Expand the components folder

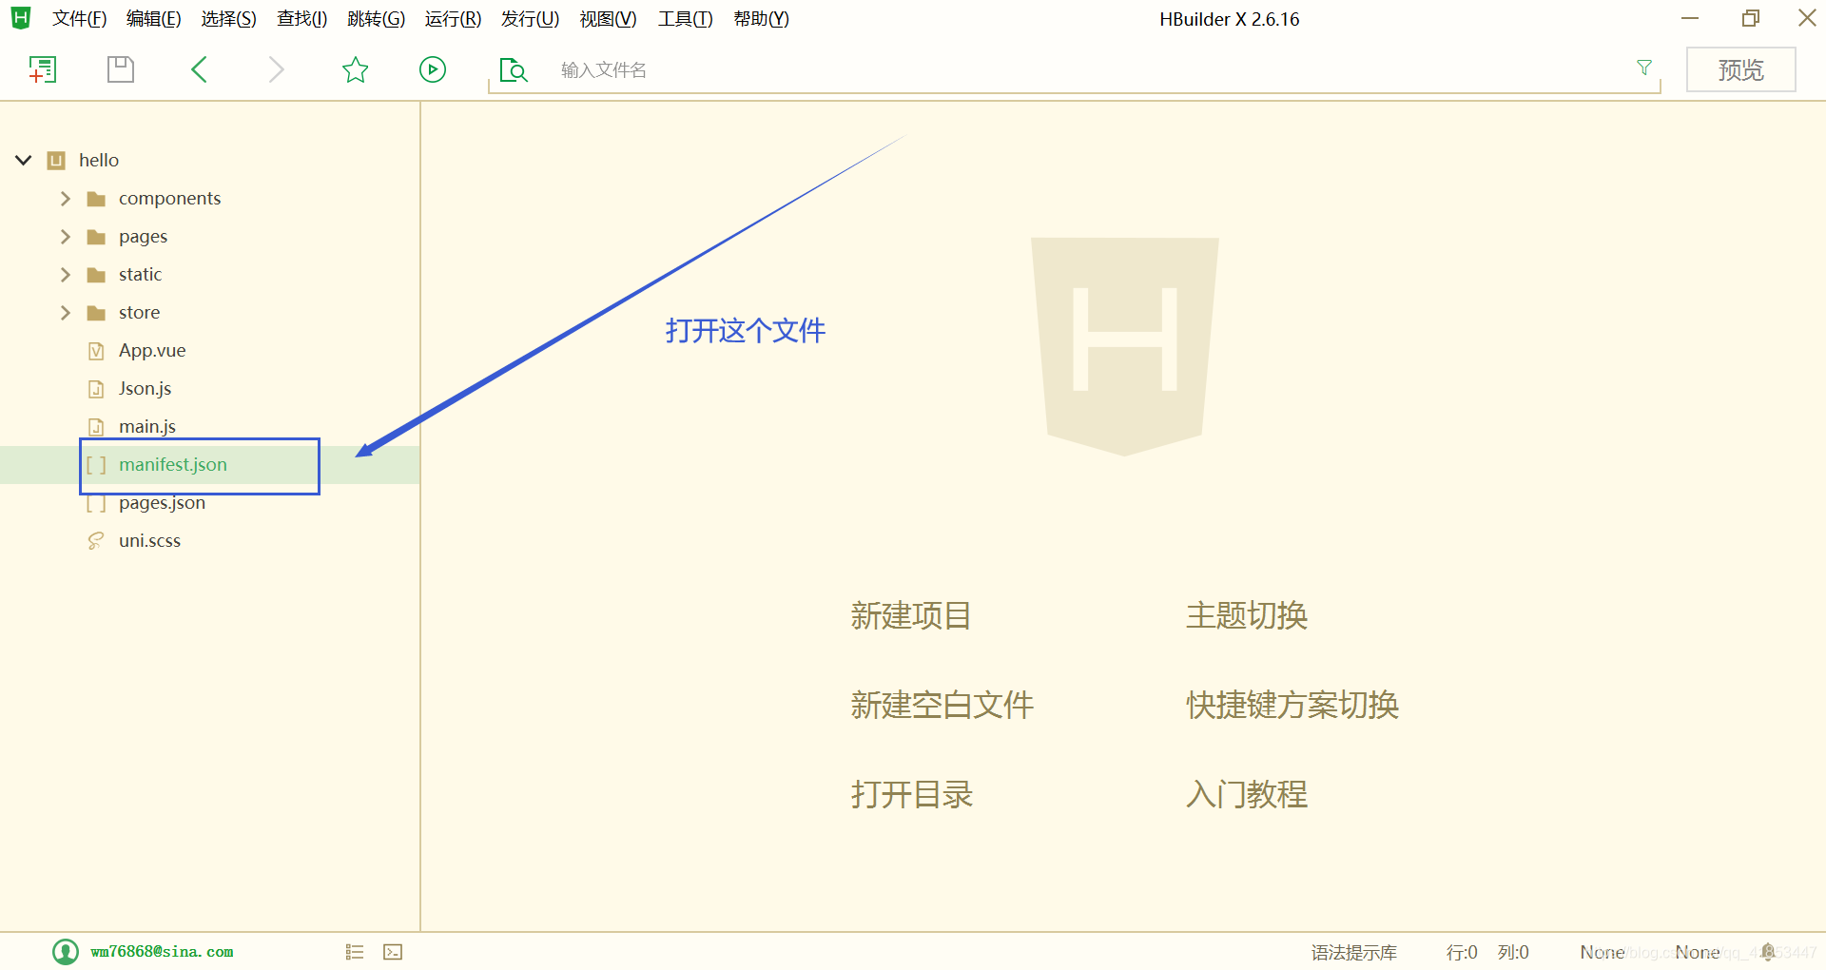pos(65,199)
